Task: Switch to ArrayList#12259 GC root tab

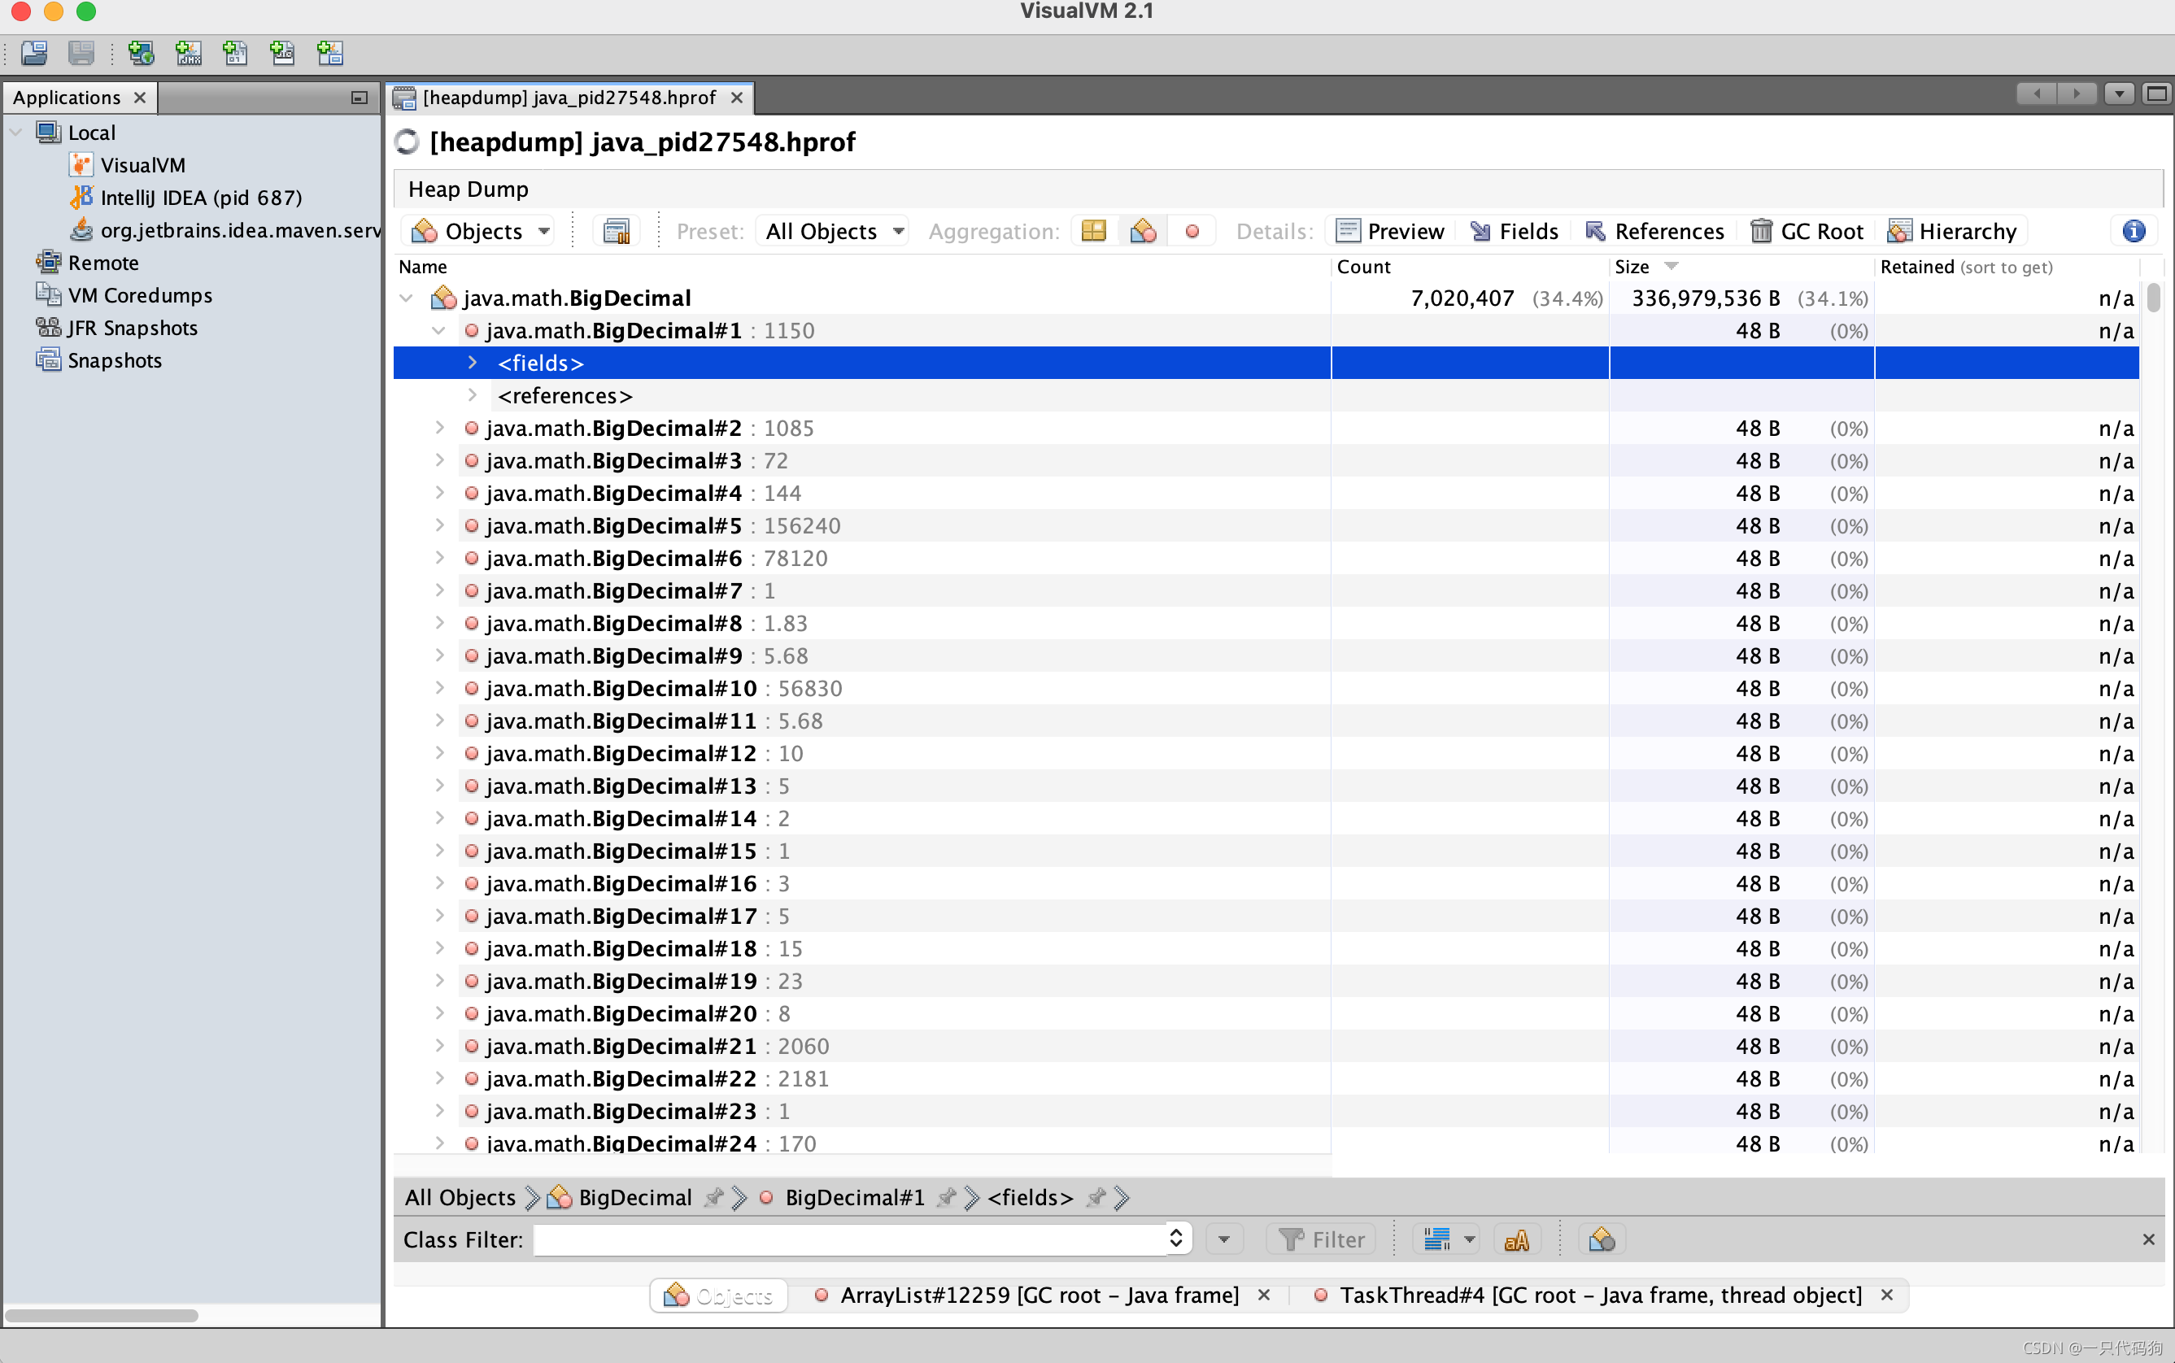Action: [1037, 1296]
